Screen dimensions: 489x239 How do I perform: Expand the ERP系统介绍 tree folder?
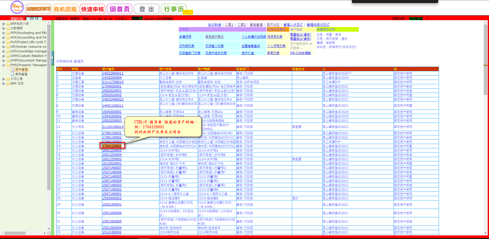pyautogui.click(x=4, y=24)
